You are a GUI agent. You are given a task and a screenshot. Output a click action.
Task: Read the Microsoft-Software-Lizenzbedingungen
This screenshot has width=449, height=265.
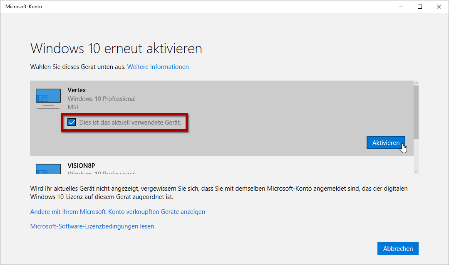click(x=92, y=226)
